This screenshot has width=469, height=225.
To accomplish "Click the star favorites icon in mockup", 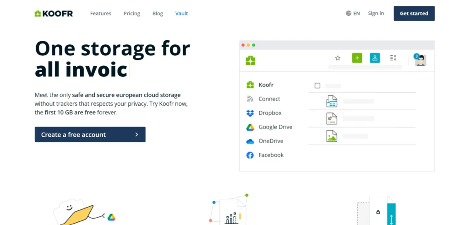I will point(338,58).
